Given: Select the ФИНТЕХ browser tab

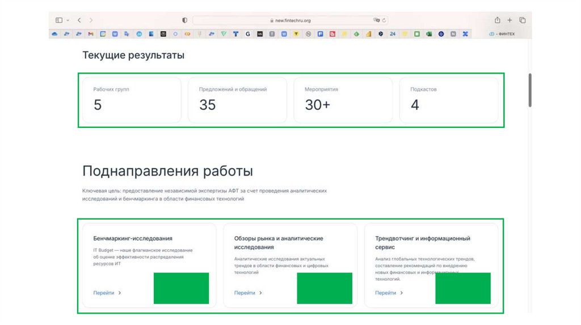Looking at the screenshot, I should click(502, 33).
